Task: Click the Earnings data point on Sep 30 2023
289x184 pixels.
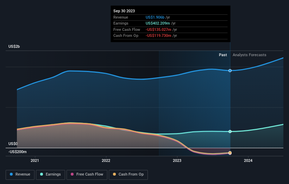Action: [230, 131]
